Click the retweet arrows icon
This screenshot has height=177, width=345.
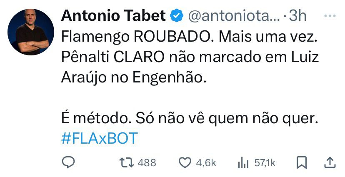click(127, 163)
